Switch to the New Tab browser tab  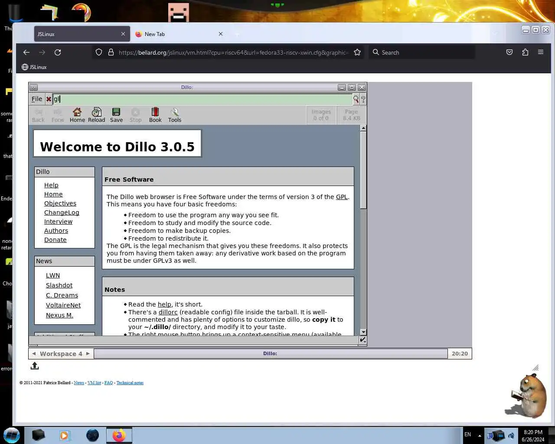pos(179,34)
